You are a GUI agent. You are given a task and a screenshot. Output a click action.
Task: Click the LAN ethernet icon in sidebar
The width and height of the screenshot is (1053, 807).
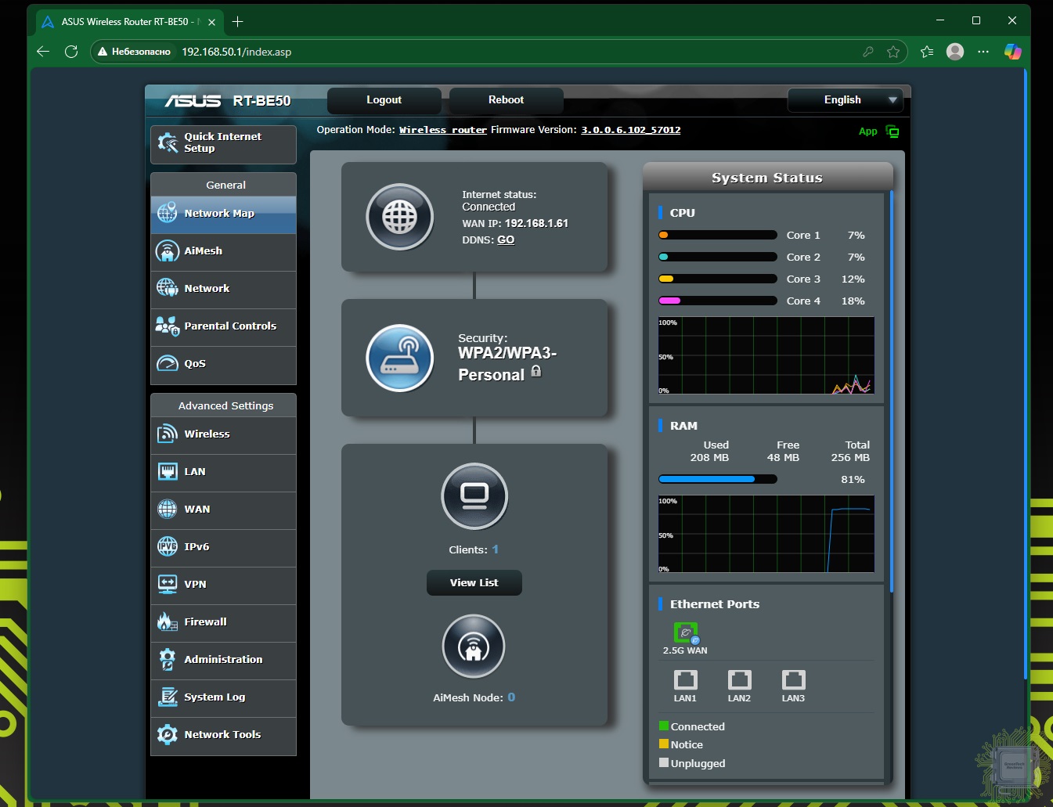point(168,471)
